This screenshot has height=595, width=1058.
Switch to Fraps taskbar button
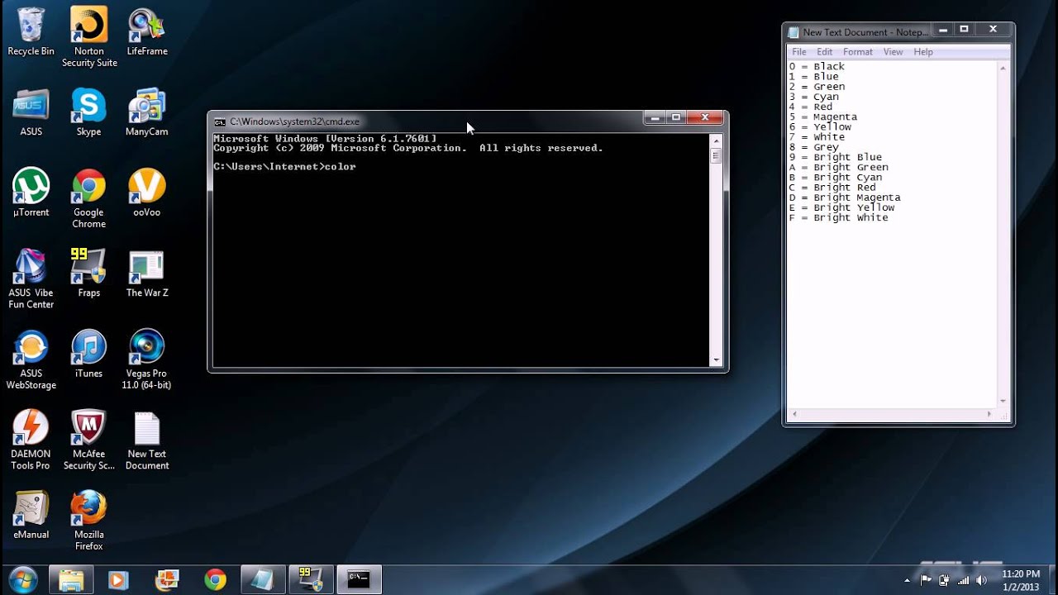[x=311, y=579]
